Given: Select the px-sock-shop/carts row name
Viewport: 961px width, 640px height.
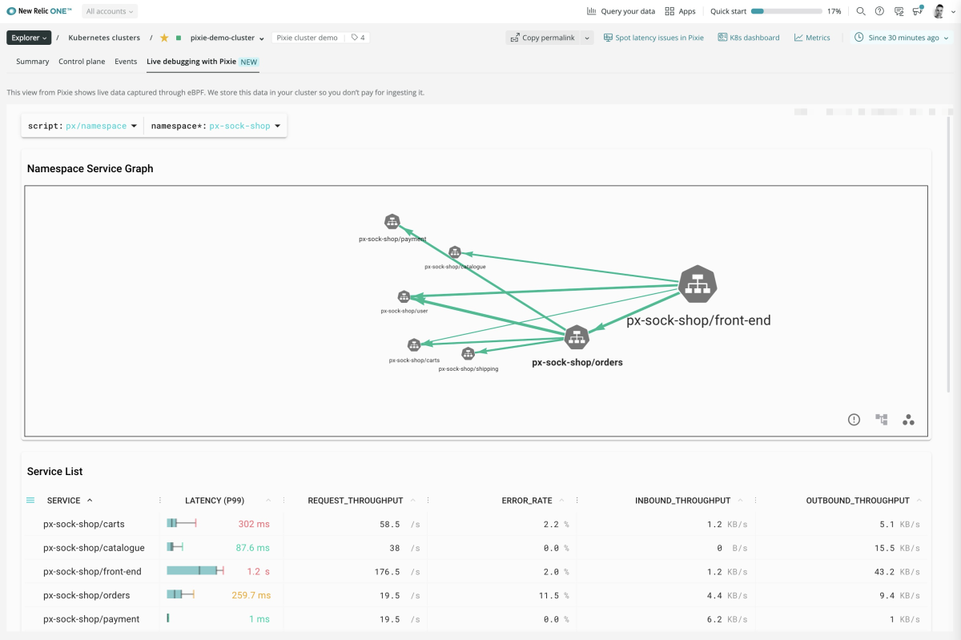Looking at the screenshot, I should 84,524.
